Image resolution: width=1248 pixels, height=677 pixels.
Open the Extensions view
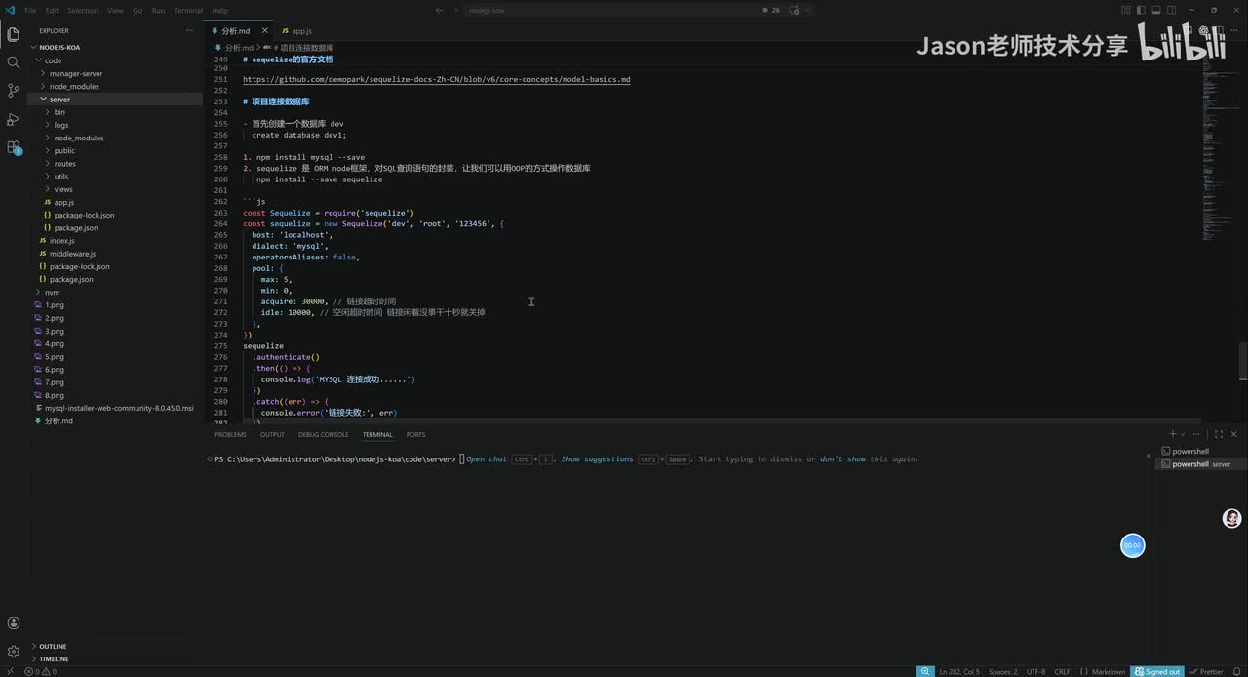point(14,147)
